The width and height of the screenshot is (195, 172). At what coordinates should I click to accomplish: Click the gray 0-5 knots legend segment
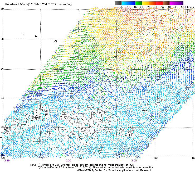point(118,3)
